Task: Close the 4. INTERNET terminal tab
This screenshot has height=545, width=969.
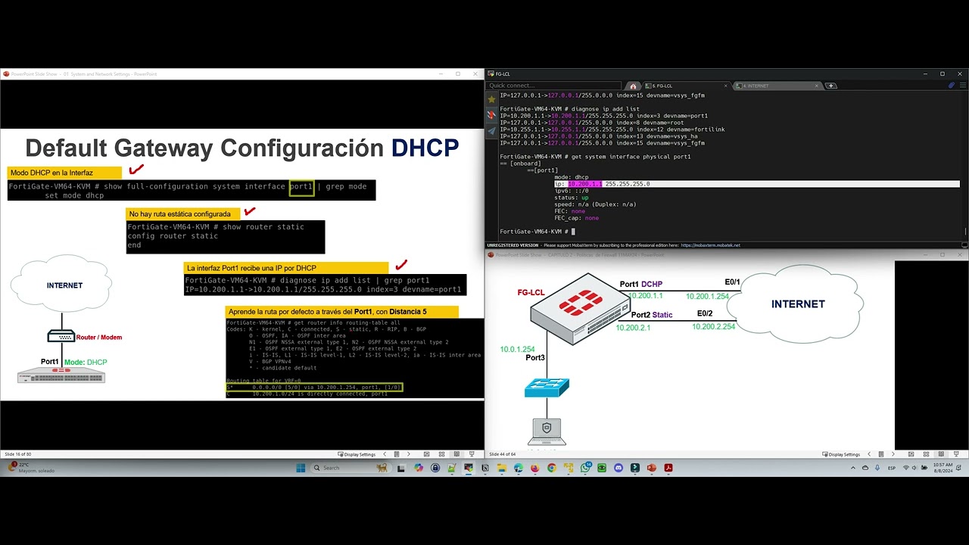Action: pos(817,86)
